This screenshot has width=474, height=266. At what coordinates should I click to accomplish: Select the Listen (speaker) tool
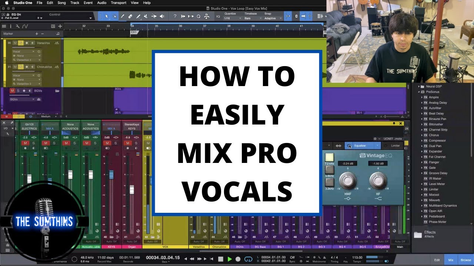(x=162, y=16)
